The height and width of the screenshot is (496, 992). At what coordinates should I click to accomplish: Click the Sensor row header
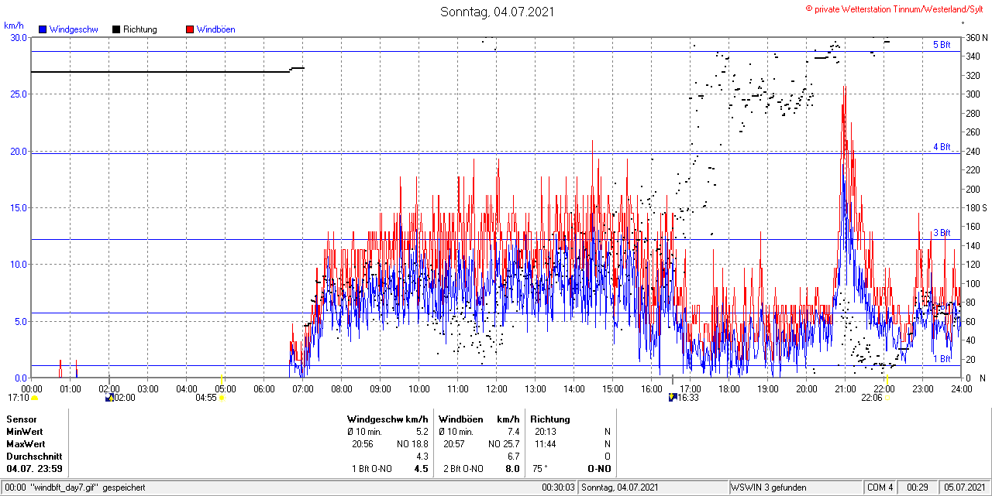pyautogui.click(x=22, y=419)
